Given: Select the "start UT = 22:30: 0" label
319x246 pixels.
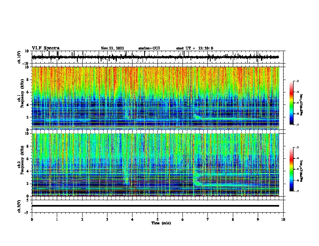Looking at the screenshot, I should point(195,48).
